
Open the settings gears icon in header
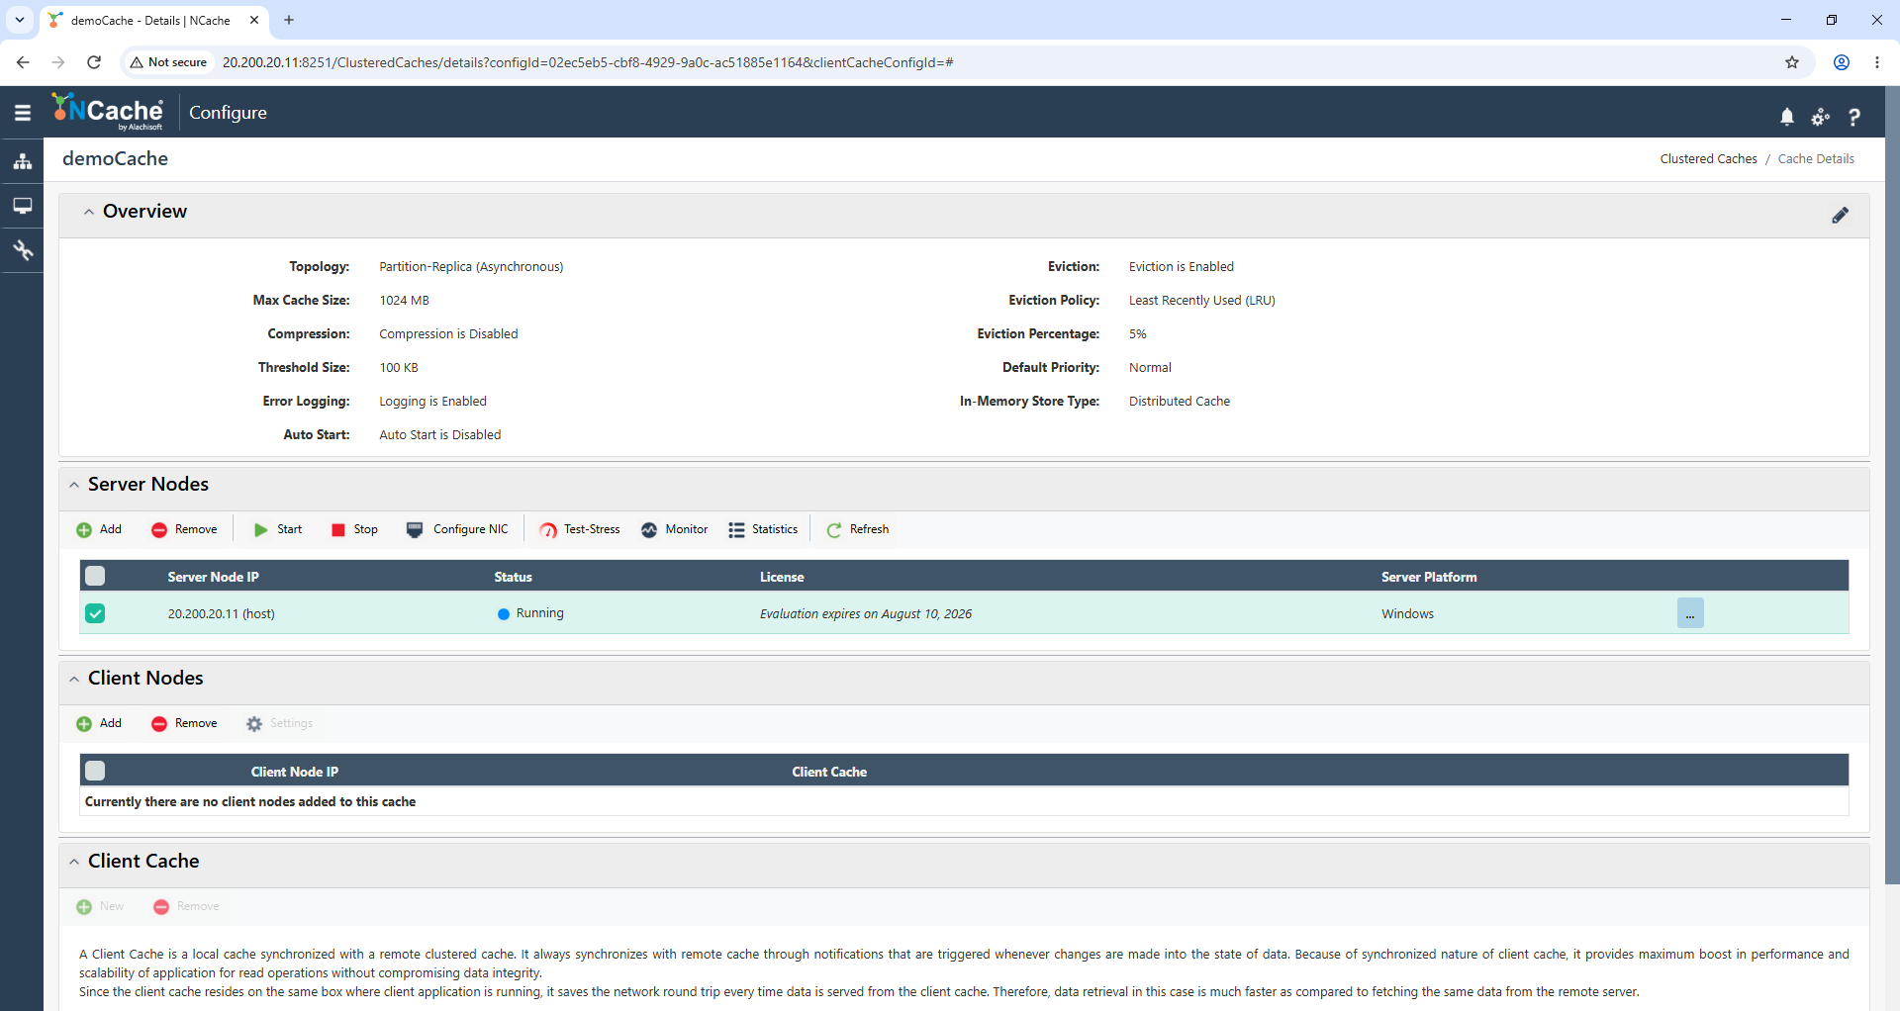click(x=1820, y=117)
